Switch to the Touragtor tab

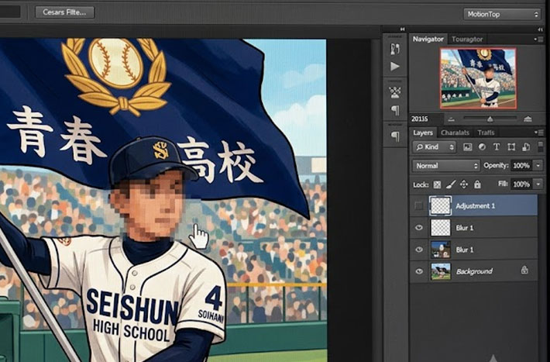coord(467,39)
